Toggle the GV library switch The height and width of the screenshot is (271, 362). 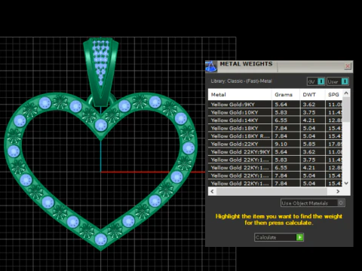point(316,81)
